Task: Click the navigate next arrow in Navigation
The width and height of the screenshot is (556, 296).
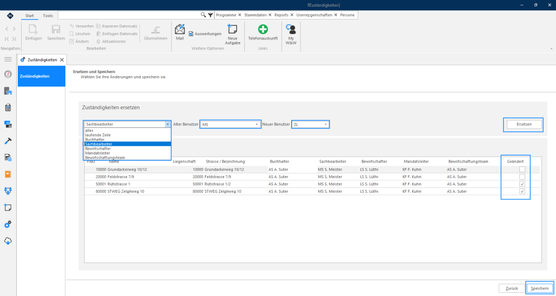Action: tap(14, 29)
